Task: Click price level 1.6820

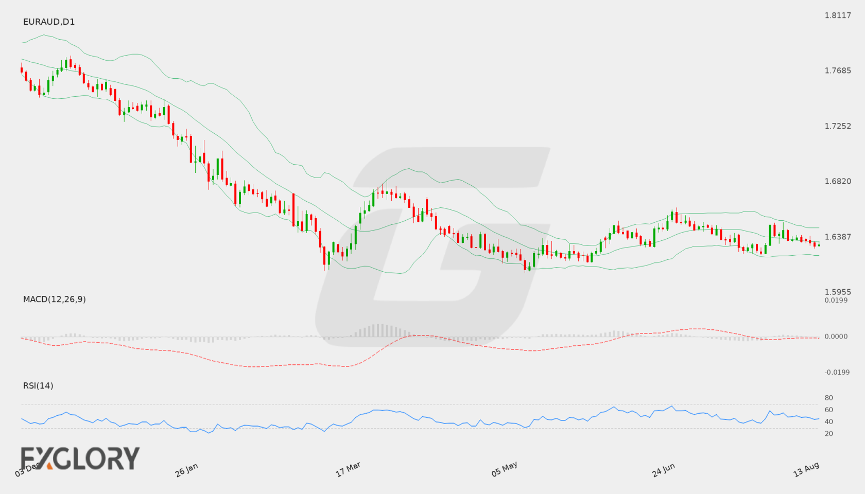Action: point(838,181)
